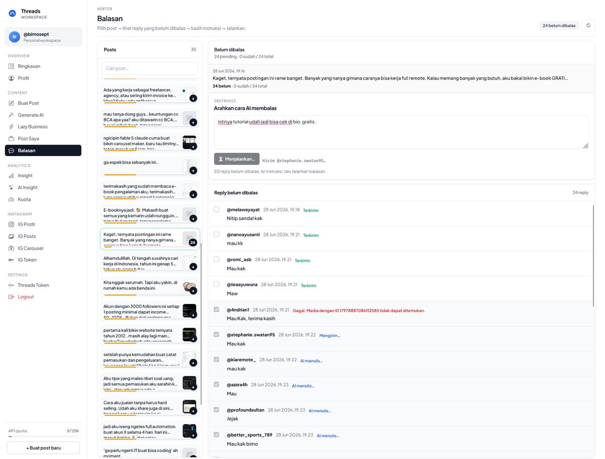
Task: Select post 'ngicipin fable 5 claude cuma buat'
Action: (149, 143)
